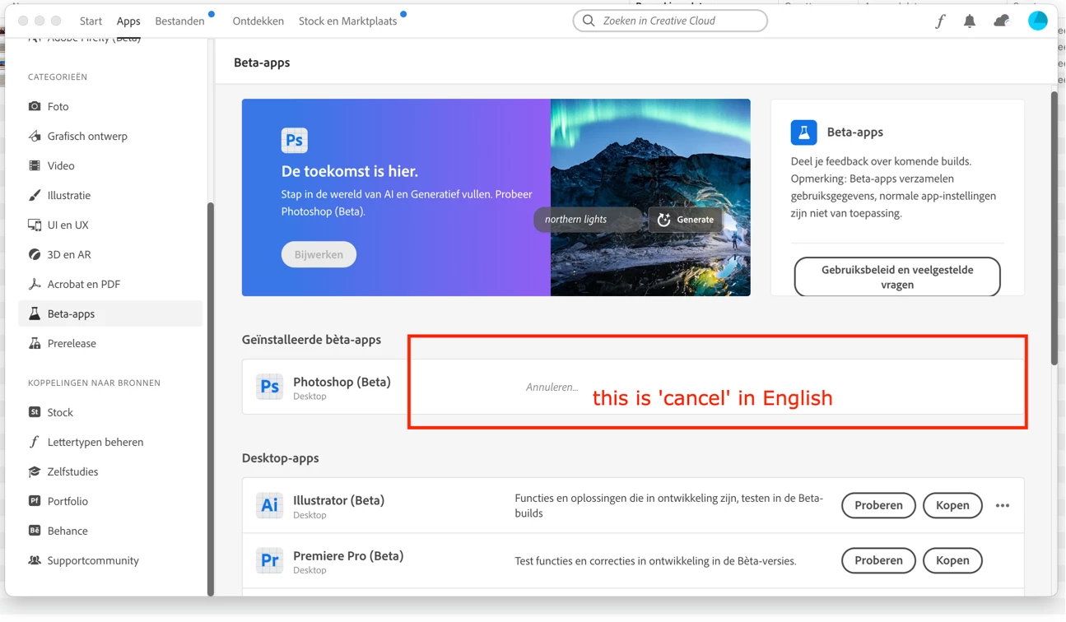1066x622 pixels.
Task: Open the Ontdekken tab
Action: [258, 21]
